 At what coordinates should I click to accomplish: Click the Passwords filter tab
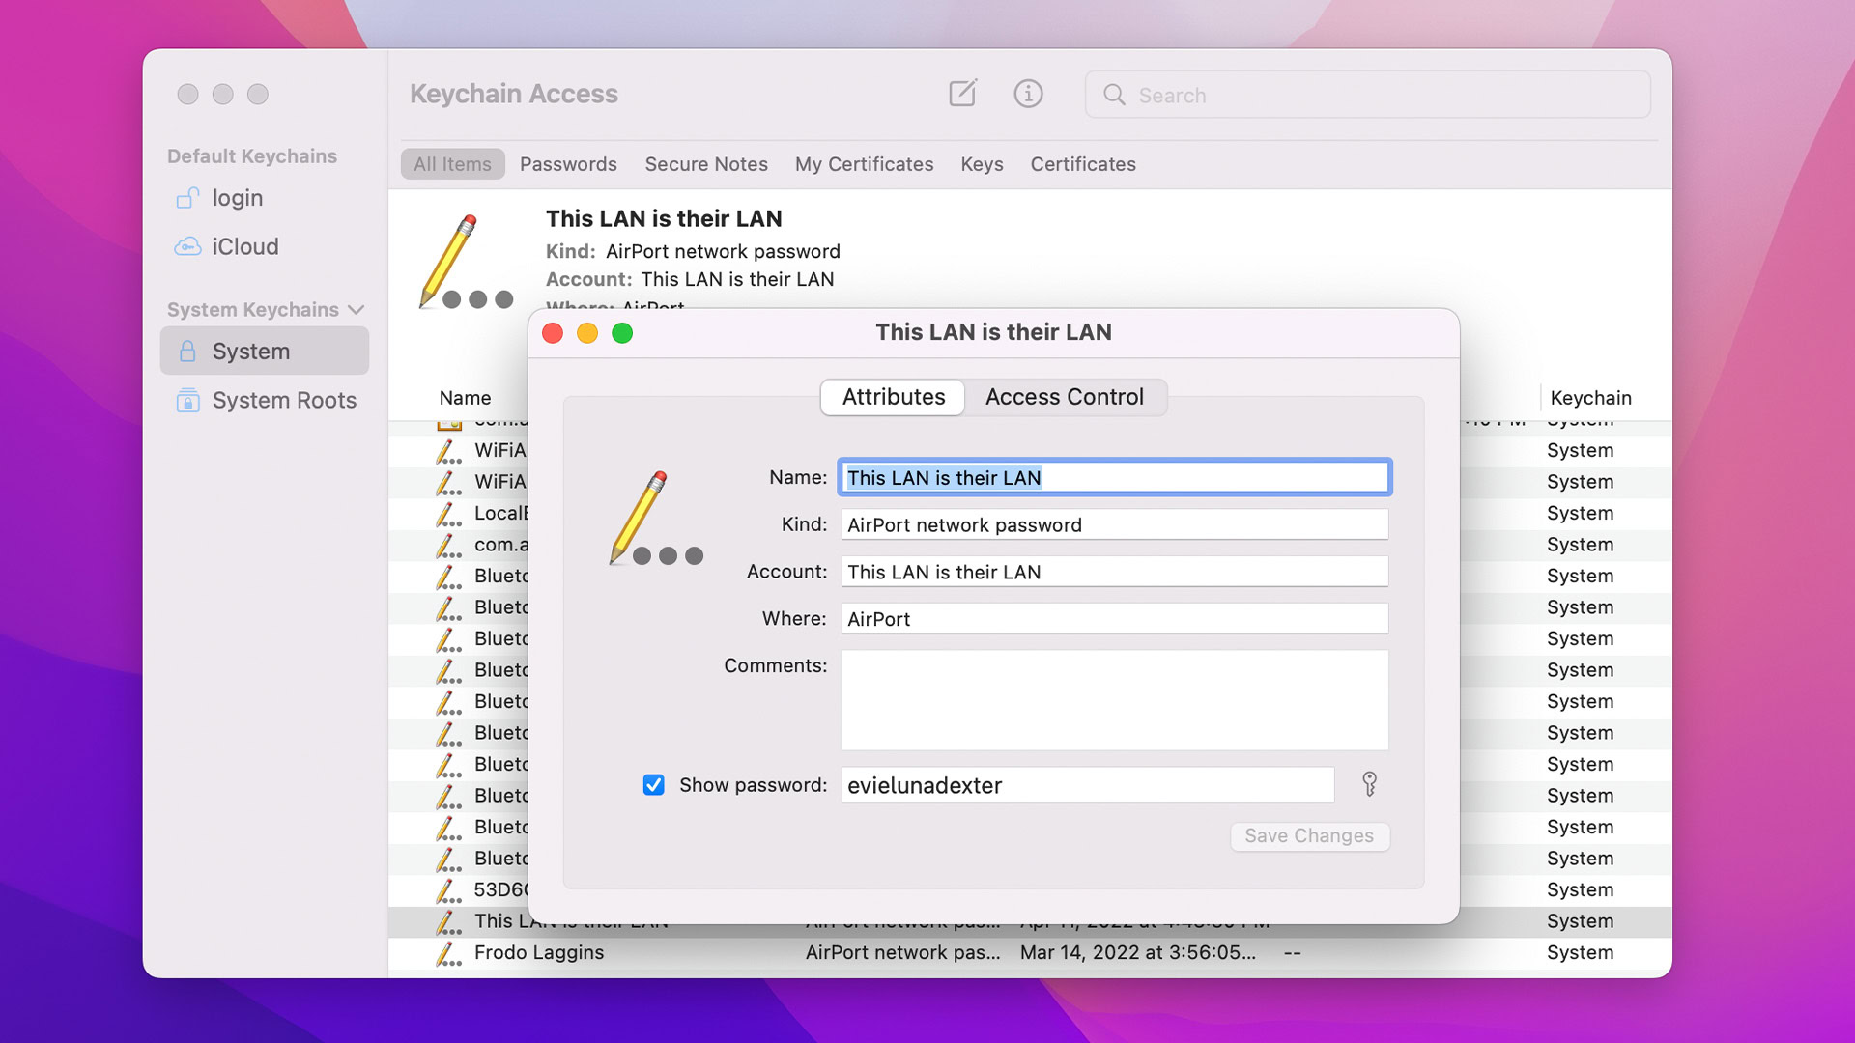click(568, 163)
